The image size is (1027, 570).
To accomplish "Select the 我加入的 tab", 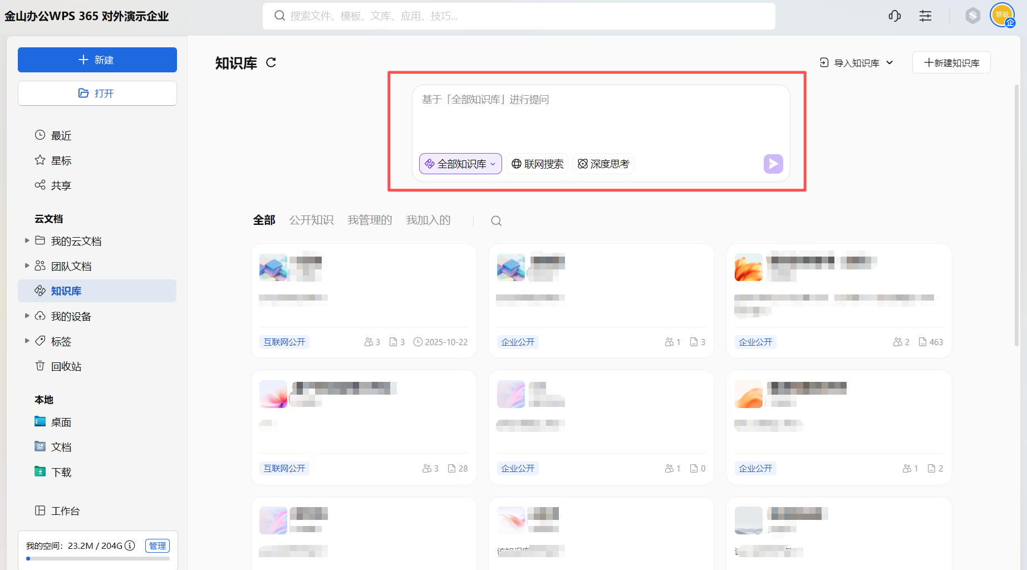I will pyautogui.click(x=429, y=220).
